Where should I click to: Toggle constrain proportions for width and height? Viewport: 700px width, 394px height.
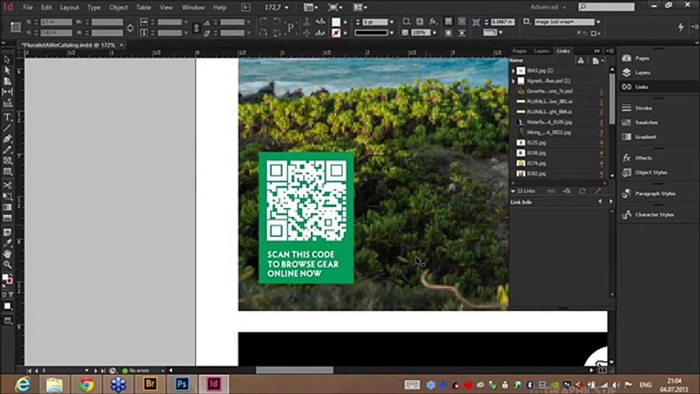130,27
